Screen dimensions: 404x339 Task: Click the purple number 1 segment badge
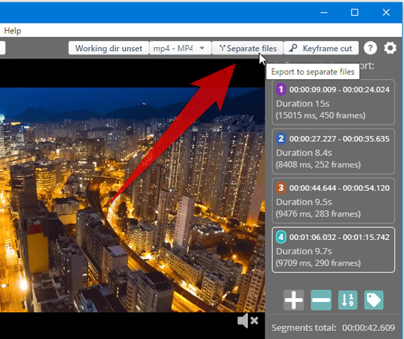click(x=281, y=89)
